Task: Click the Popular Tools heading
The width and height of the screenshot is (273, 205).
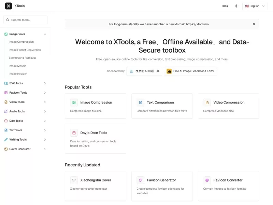Action: click(x=78, y=87)
